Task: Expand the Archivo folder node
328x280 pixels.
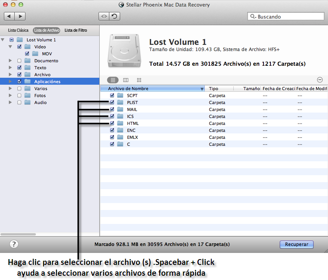Action: [10, 74]
